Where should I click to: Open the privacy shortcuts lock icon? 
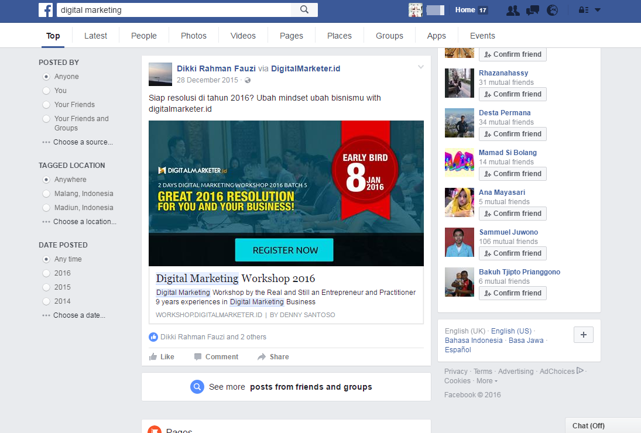pyautogui.click(x=584, y=10)
